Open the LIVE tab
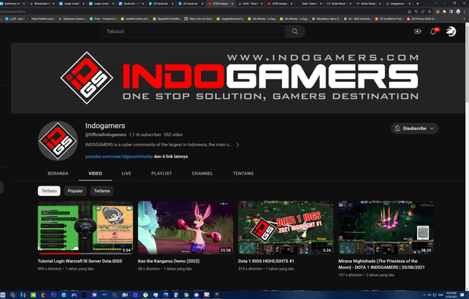The width and height of the screenshot is (469, 299). coord(126,173)
